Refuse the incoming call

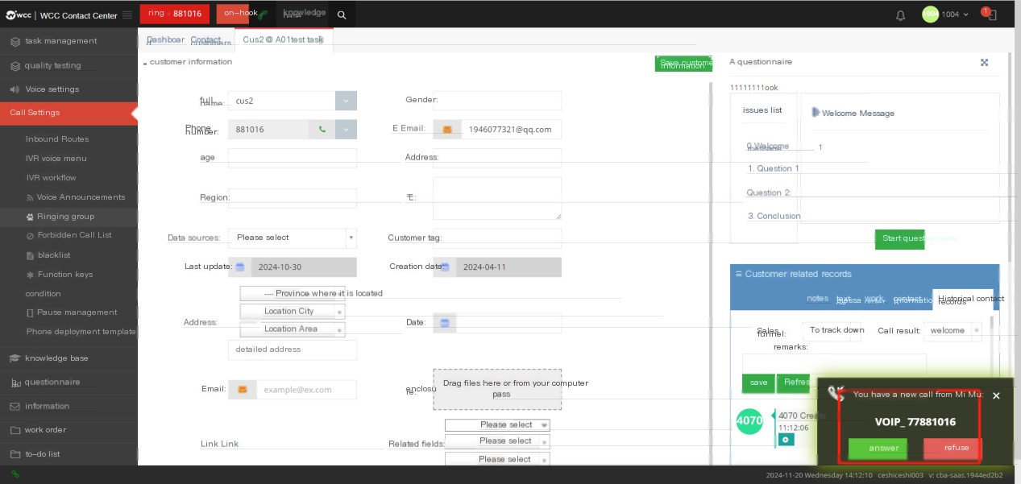[x=953, y=449]
